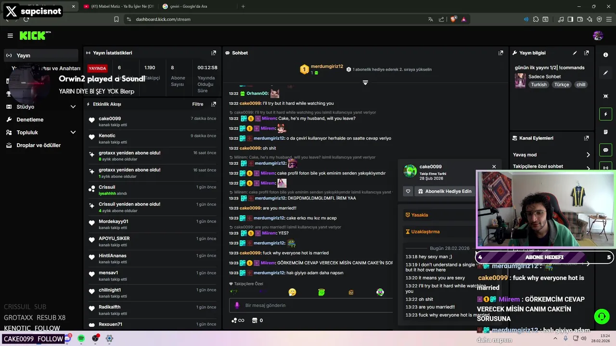
Task: Click the pencil icon in the right rail
Action: [605, 73]
